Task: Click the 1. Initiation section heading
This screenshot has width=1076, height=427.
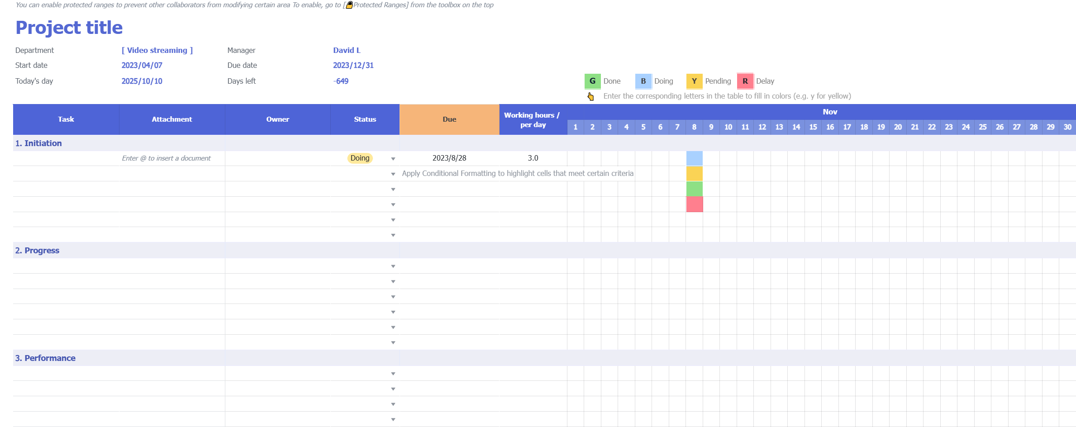Action: pos(38,143)
